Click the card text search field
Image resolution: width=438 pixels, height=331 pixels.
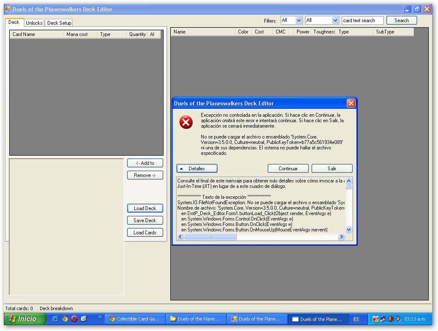[362, 21]
